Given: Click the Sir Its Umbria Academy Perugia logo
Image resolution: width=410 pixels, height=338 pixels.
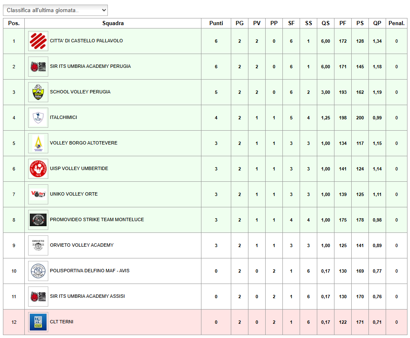Looking at the screenshot, I should pos(38,67).
